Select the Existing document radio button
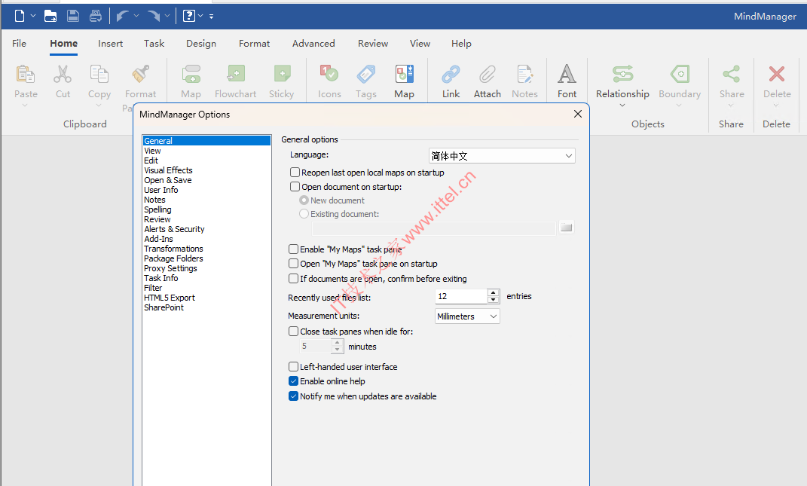 point(304,214)
